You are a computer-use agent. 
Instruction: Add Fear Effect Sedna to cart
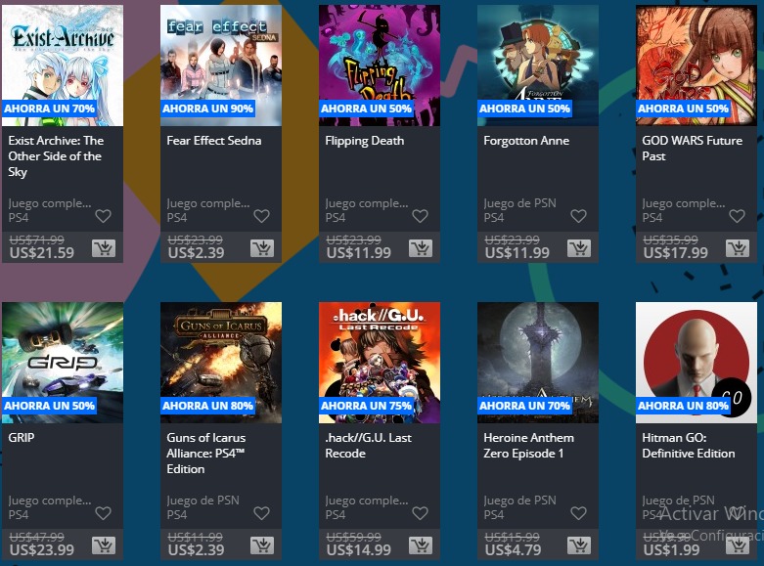(x=262, y=248)
